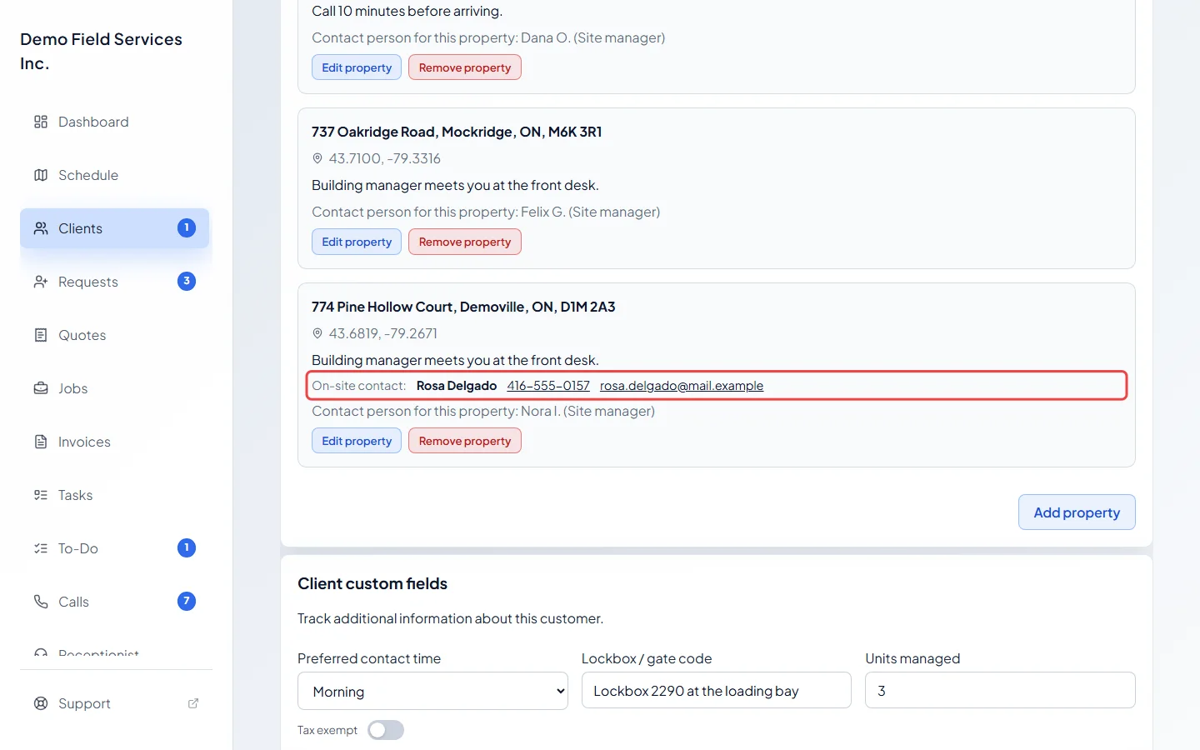This screenshot has width=1200, height=750.
Task: Click the Dashboard grid icon
Action: click(41, 122)
